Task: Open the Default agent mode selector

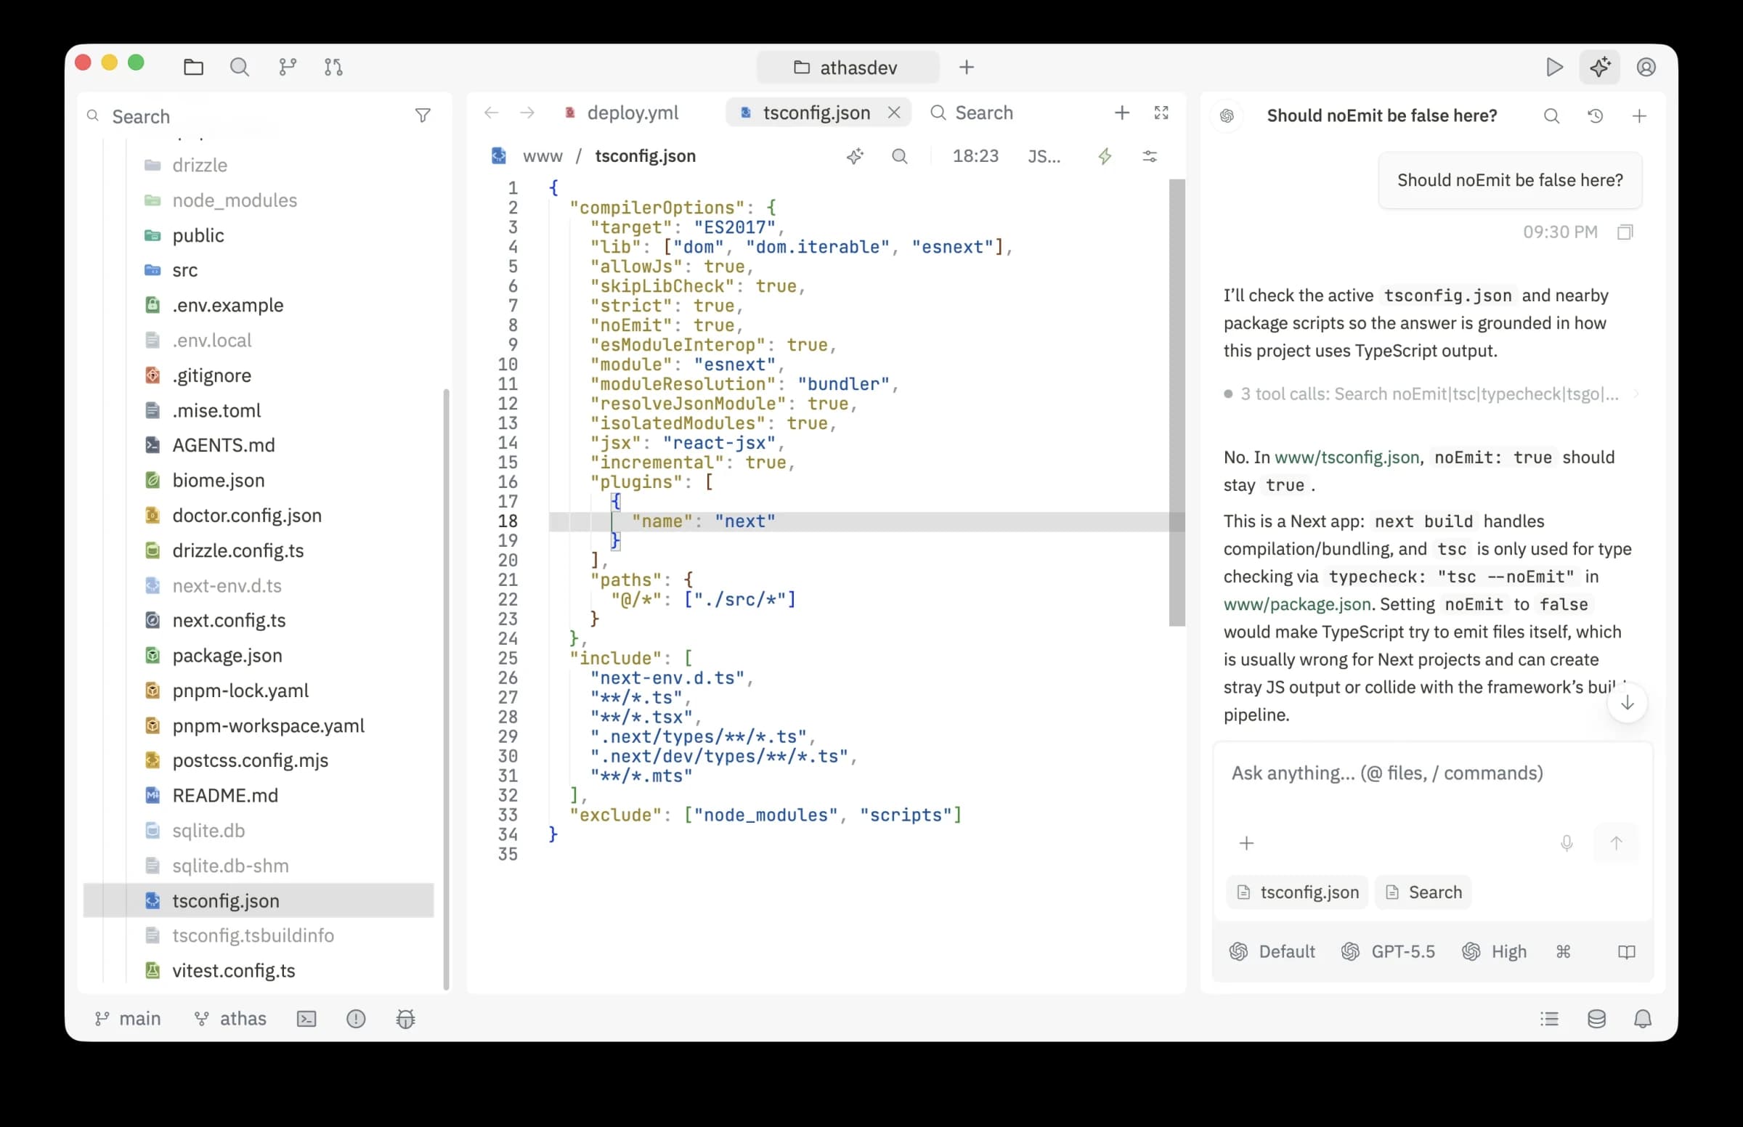Action: point(1272,951)
